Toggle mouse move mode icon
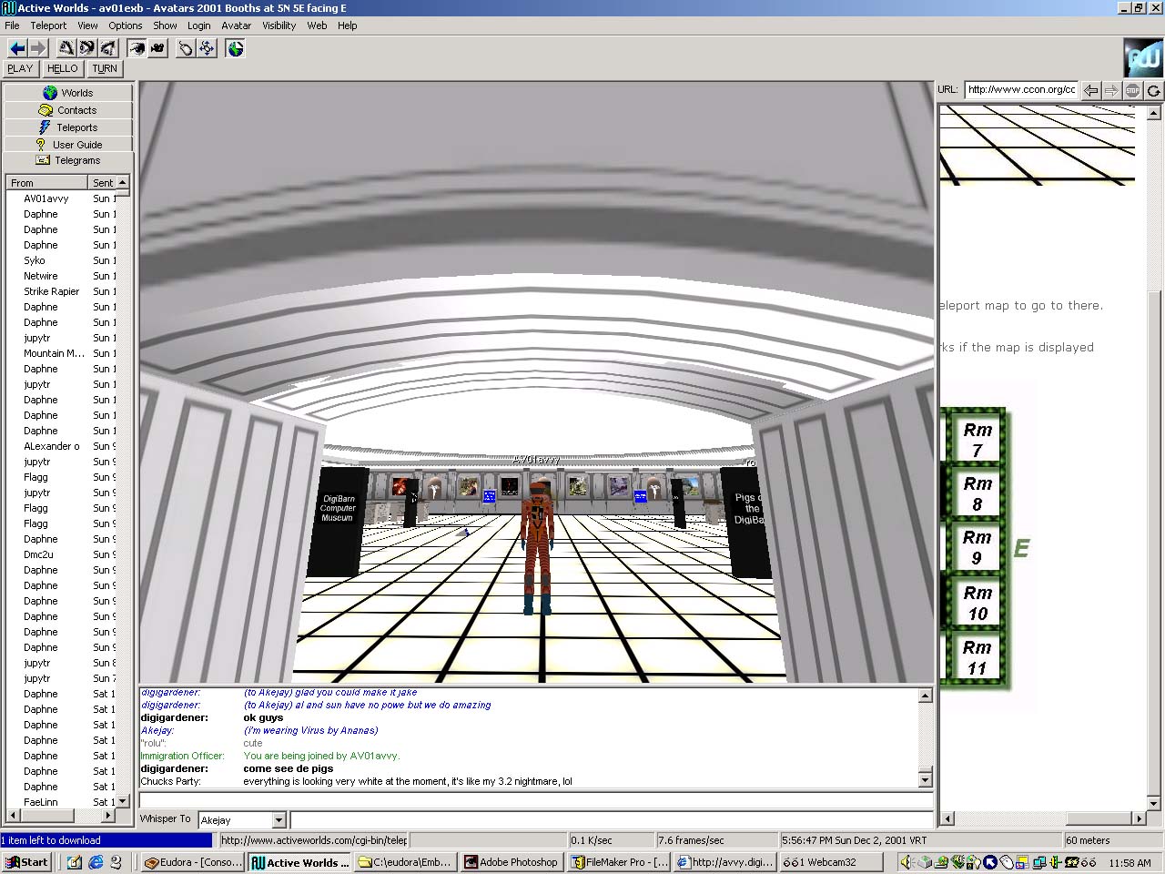Viewport: 1165px width, 874px height. coord(186,48)
